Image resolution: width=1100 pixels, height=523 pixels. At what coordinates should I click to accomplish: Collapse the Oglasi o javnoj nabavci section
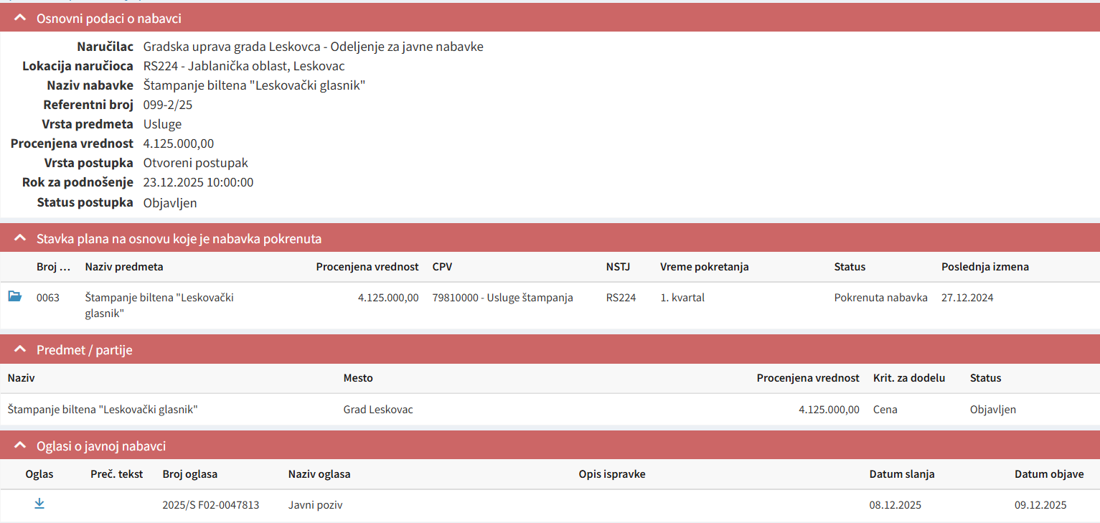[20, 446]
